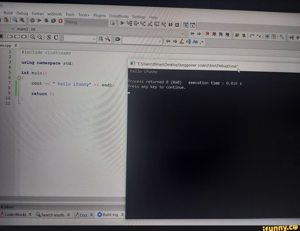Viewport: 300px width, 231px height.
Task: Close the main.cpp editor tab
Action: pos(16,45)
